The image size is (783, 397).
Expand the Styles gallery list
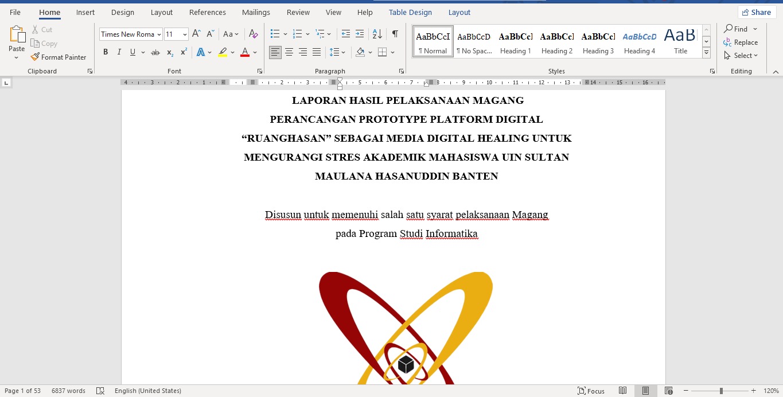[x=707, y=53]
